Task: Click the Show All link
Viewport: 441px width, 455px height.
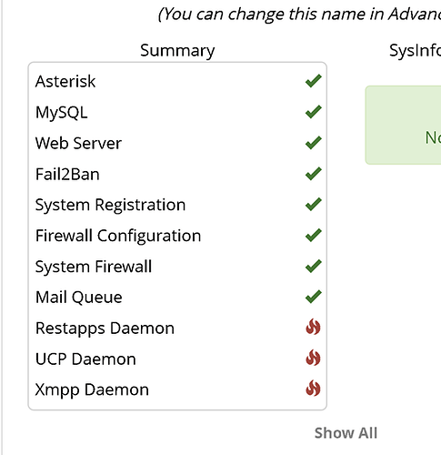Action: 346,433
